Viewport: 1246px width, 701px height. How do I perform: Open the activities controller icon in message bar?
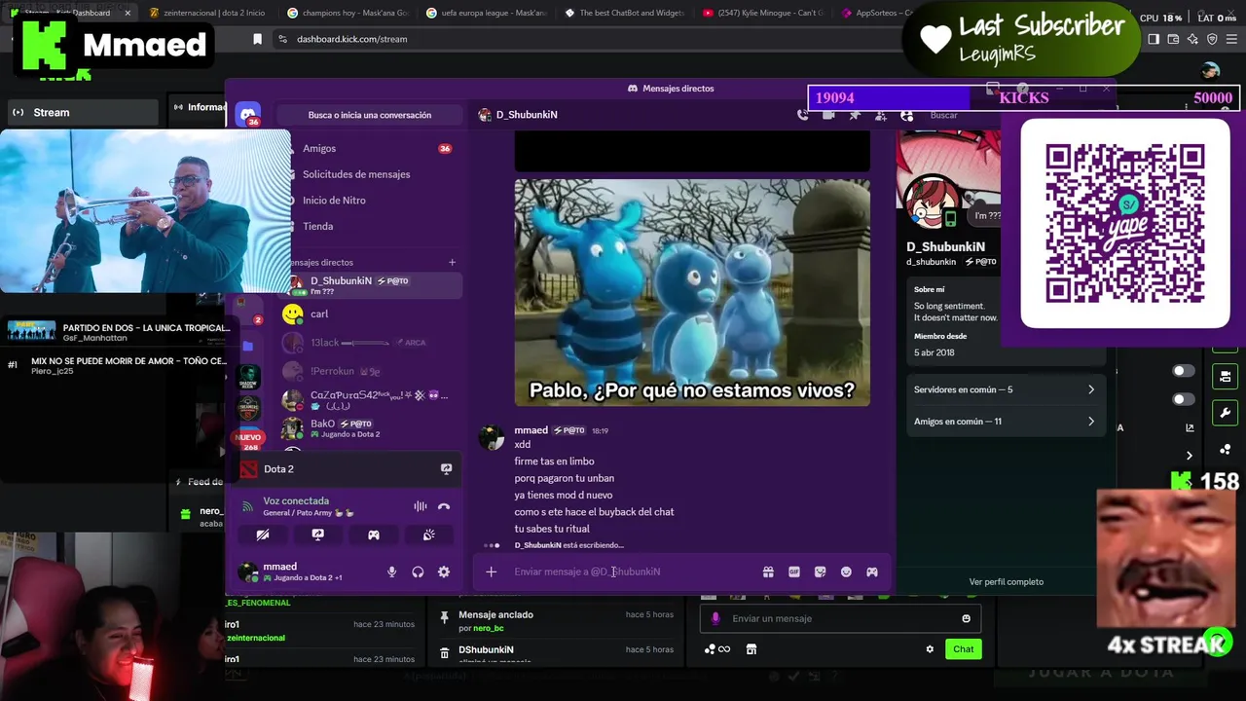click(x=872, y=572)
